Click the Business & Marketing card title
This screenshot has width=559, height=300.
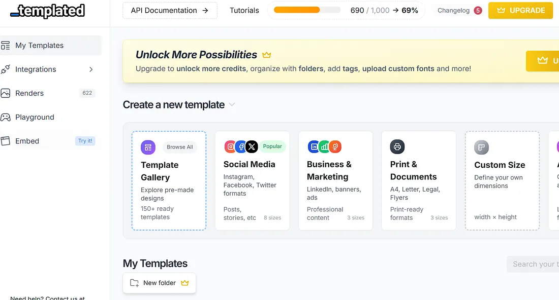point(329,171)
